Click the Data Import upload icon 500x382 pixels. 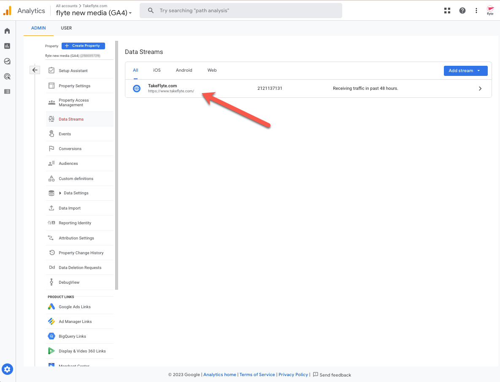pos(51,208)
